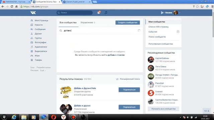Select Мои сообщества in right menu
Screen dimensions: 214x120
pos(164,22)
